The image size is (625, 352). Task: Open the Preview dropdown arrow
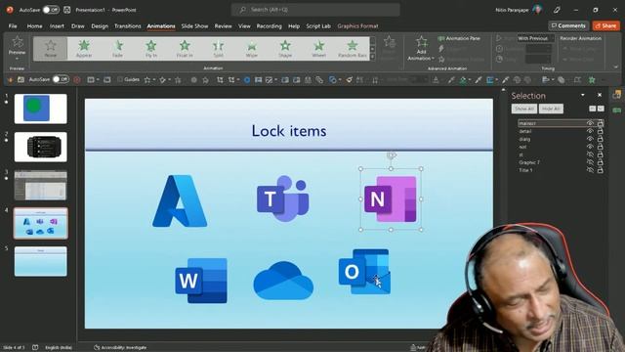[18, 59]
